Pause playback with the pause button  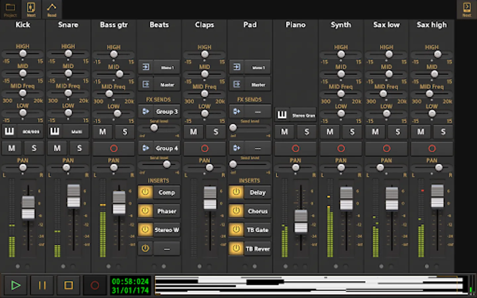pos(42,285)
